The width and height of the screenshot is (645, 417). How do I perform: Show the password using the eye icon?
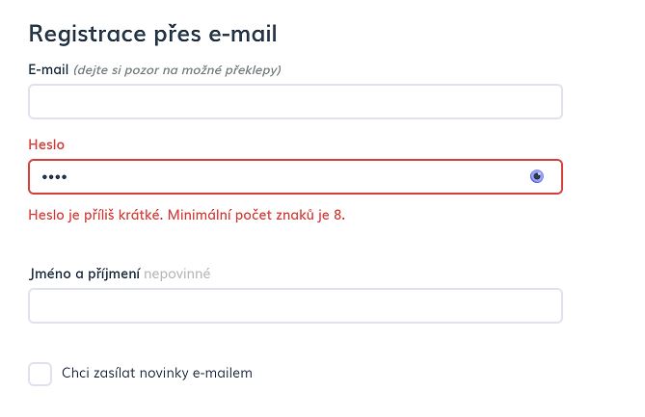[x=536, y=176]
